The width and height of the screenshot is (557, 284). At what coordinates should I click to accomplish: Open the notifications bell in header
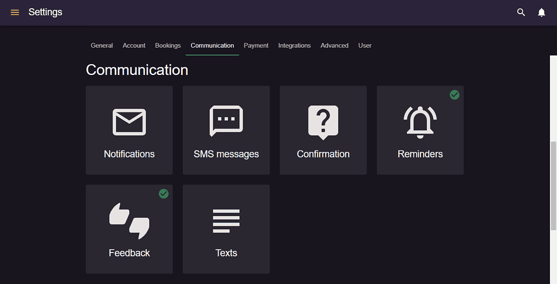[541, 12]
